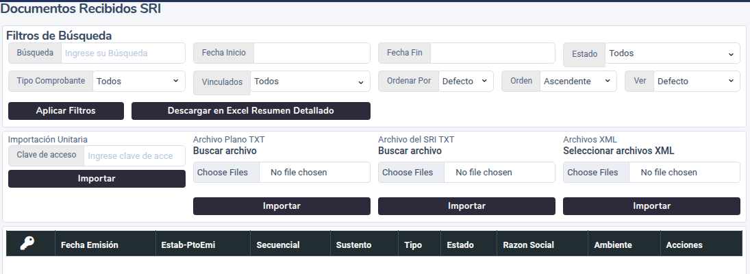Click Descargar en Excel Resumen Detallado
The height and width of the screenshot is (274, 750).
coord(251,111)
